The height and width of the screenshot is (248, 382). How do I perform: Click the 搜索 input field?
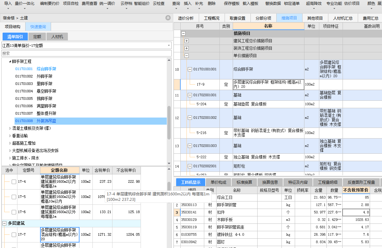pyautogui.click(x=87, y=53)
